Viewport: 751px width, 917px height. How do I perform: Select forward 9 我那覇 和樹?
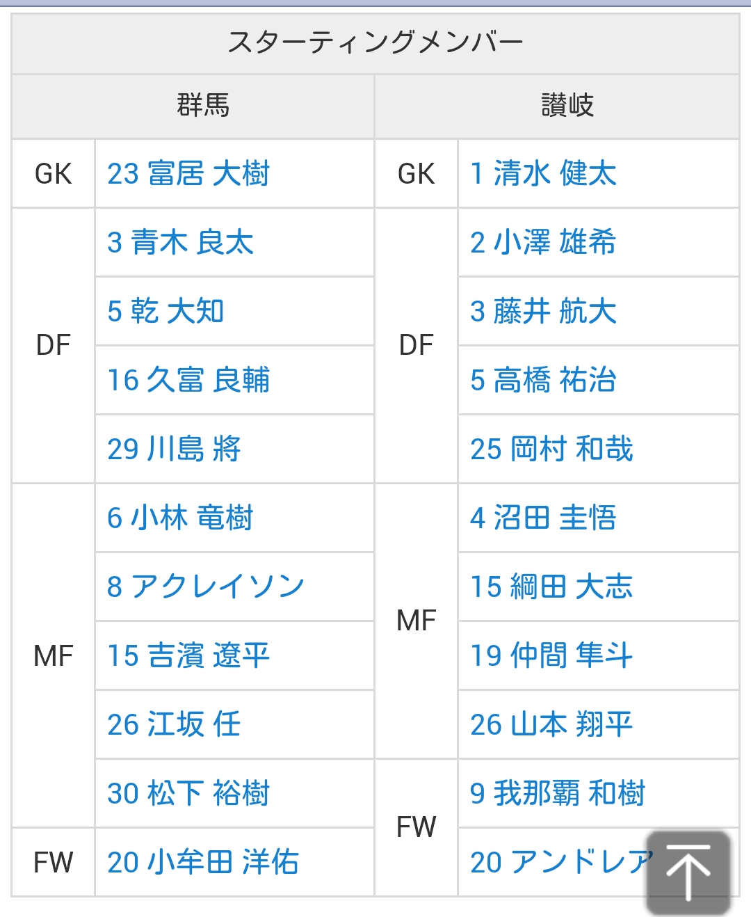(558, 793)
